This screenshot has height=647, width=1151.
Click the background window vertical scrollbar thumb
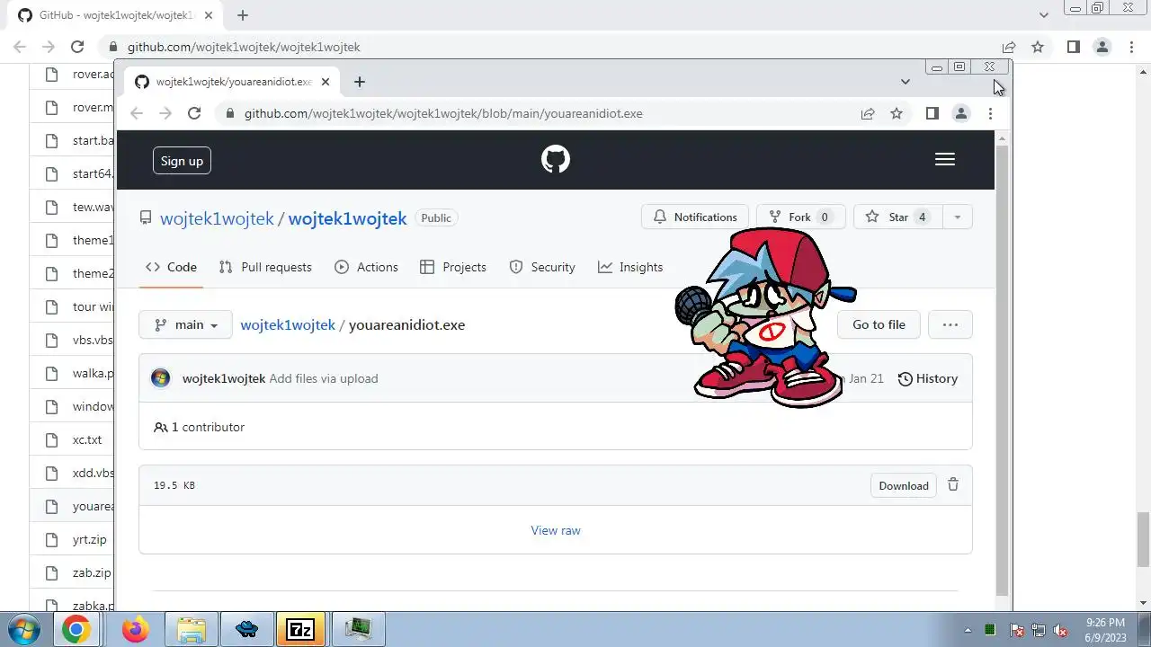tap(1144, 539)
